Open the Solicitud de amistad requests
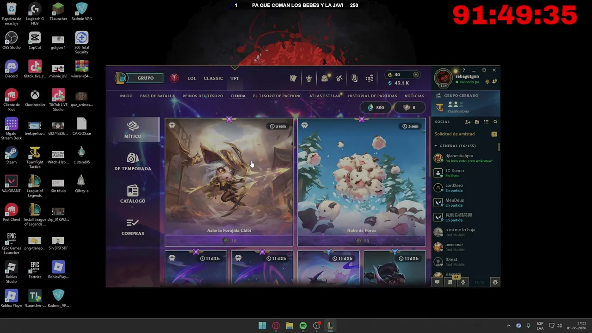This screenshot has height=333, width=592. [466, 134]
